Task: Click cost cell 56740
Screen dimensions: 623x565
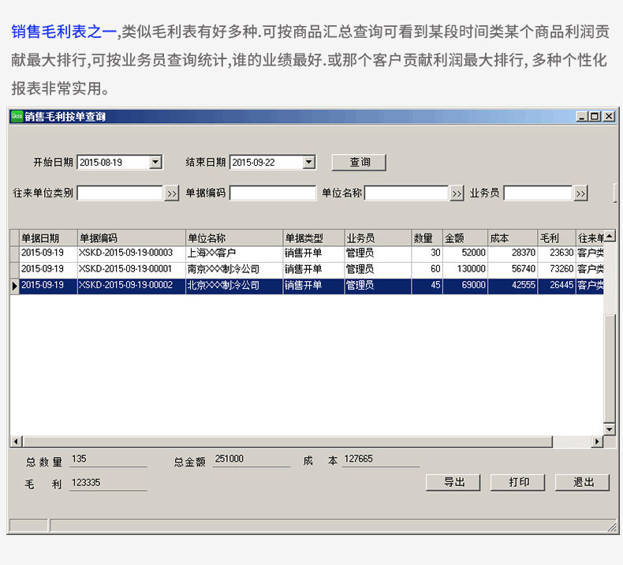Action: [x=513, y=270]
